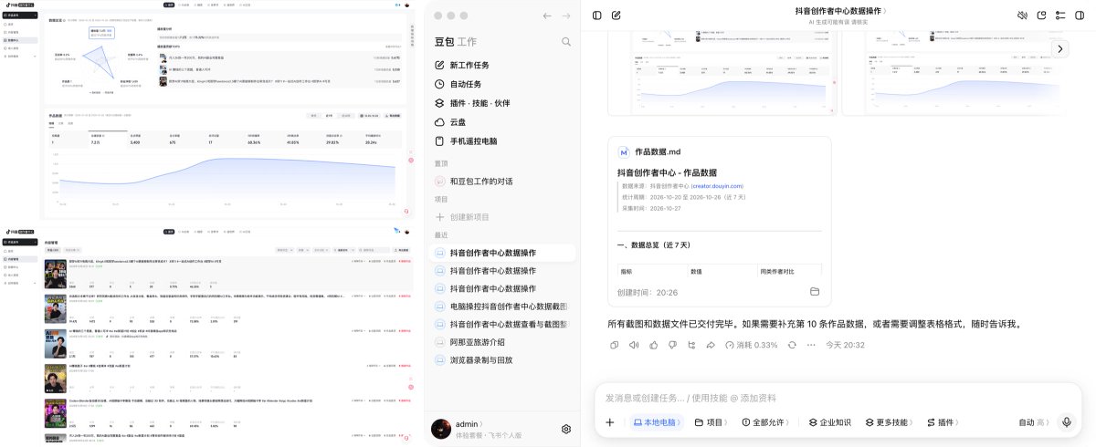Expand conversation title 抖音创作者中心数据操作 in header
The height and width of the screenshot is (447, 1096).
(840, 11)
